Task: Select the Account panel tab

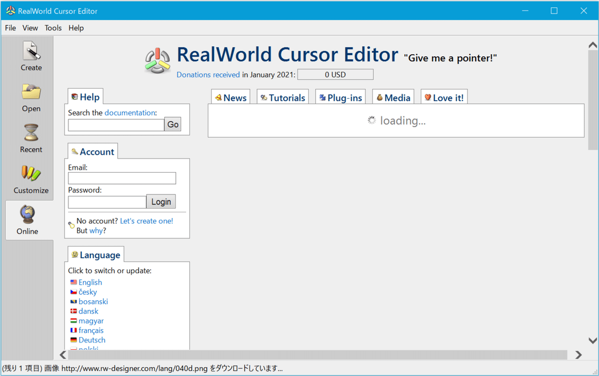Action: (92, 152)
